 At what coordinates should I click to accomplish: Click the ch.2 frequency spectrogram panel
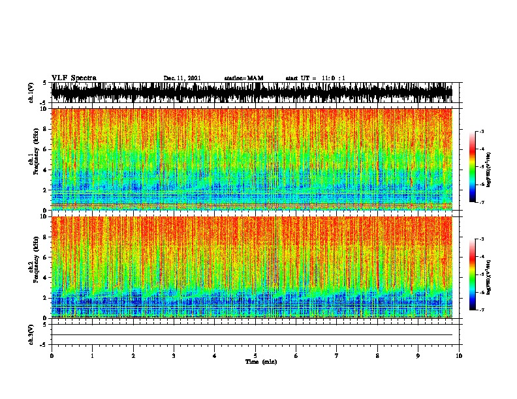(252, 267)
